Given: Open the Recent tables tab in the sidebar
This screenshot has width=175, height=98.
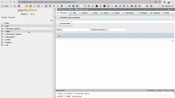Looking at the screenshot, I should 4,17.
